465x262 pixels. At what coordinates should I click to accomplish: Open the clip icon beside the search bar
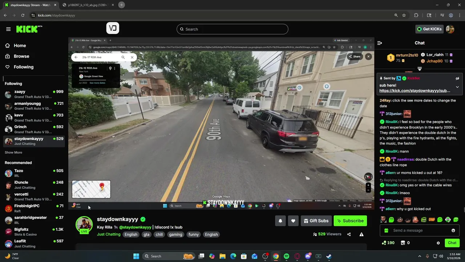coord(113,28)
